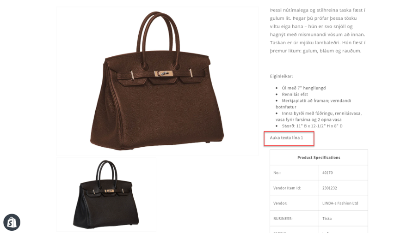
Task: Select the 'Vendor:' label cell
Action: pyautogui.click(x=294, y=203)
